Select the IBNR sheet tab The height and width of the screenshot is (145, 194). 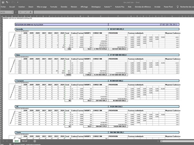pyautogui.click(x=15, y=141)
